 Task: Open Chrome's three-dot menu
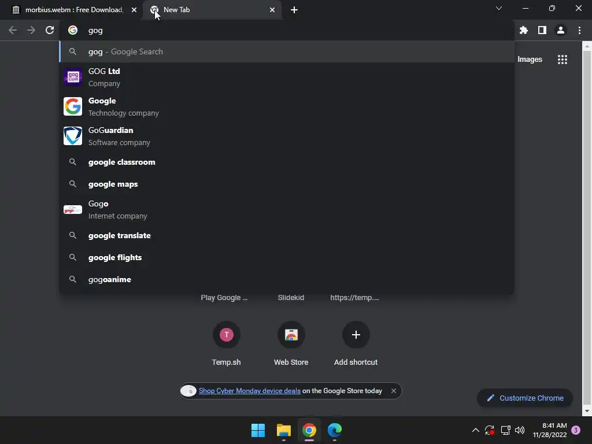tap(579, 30)
